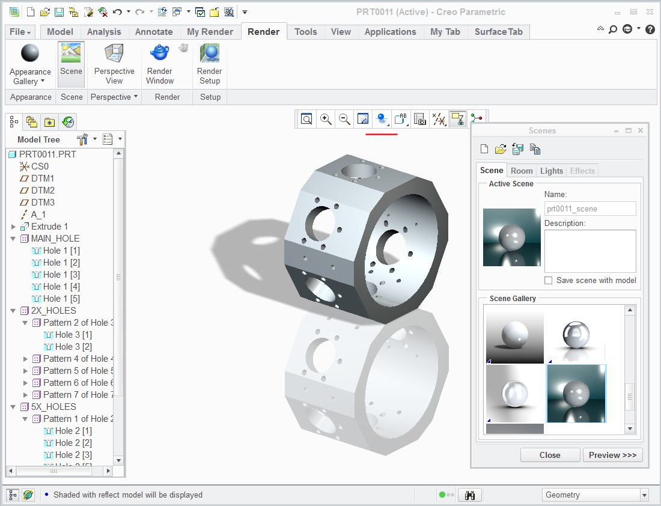This screenshot has width=661, height=506.
Task: Open the Geometry selection filter dropdown
Action: point(644,495)
